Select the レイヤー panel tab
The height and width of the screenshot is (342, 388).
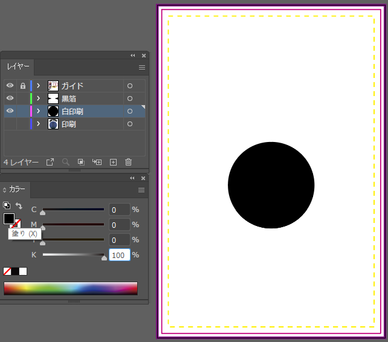click(18, 66)
